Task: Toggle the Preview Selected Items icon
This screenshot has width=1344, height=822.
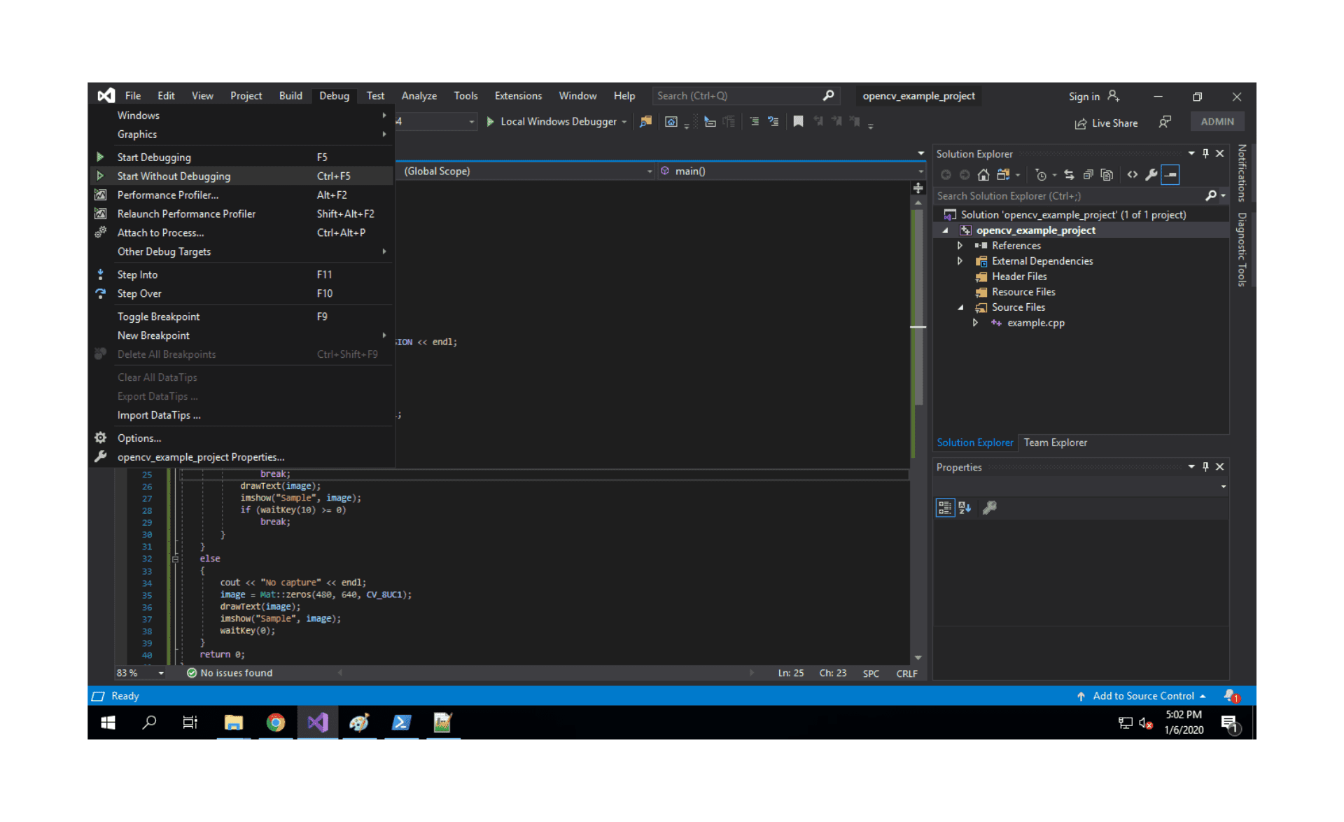Action: point(1170,175)
